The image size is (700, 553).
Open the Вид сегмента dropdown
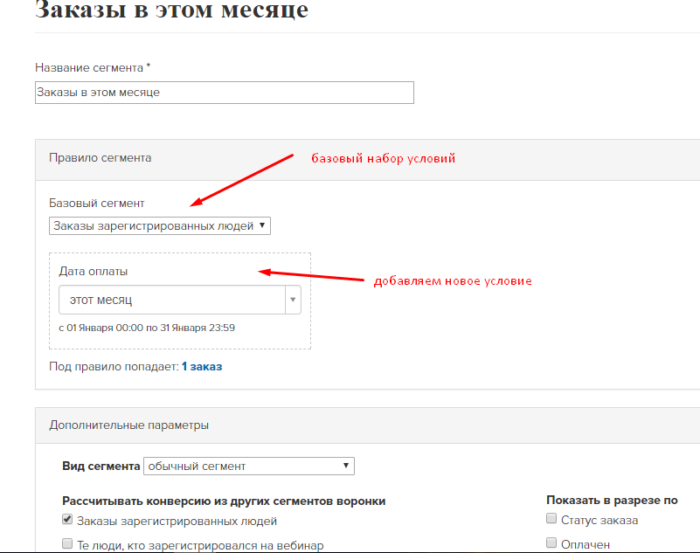(249, 466)
